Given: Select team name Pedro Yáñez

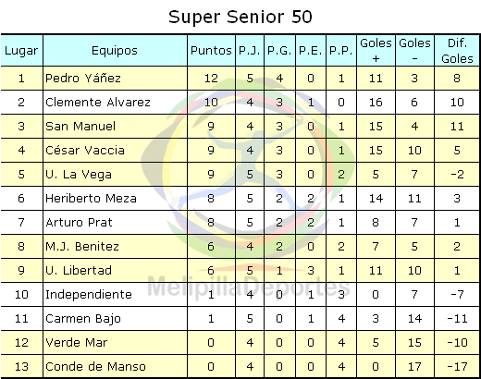Looking at the screenshot, I should (83, 79).
